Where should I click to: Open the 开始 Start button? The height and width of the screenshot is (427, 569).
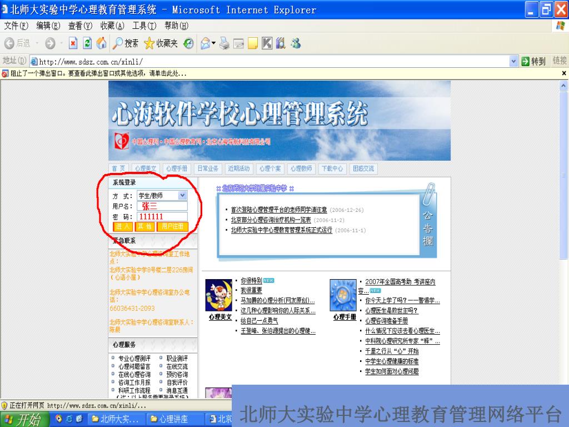click(24, 419)
